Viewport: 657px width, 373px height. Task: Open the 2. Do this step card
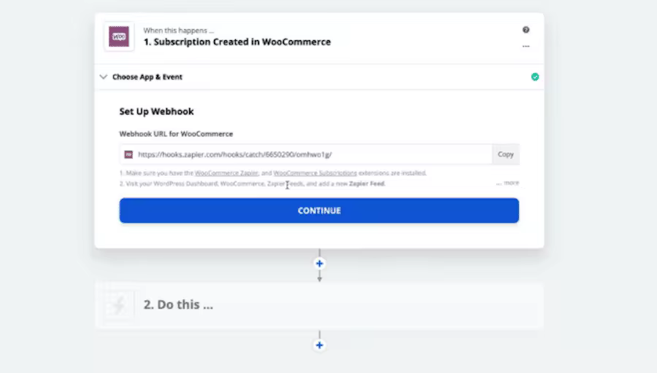click(x=319, y=305)
